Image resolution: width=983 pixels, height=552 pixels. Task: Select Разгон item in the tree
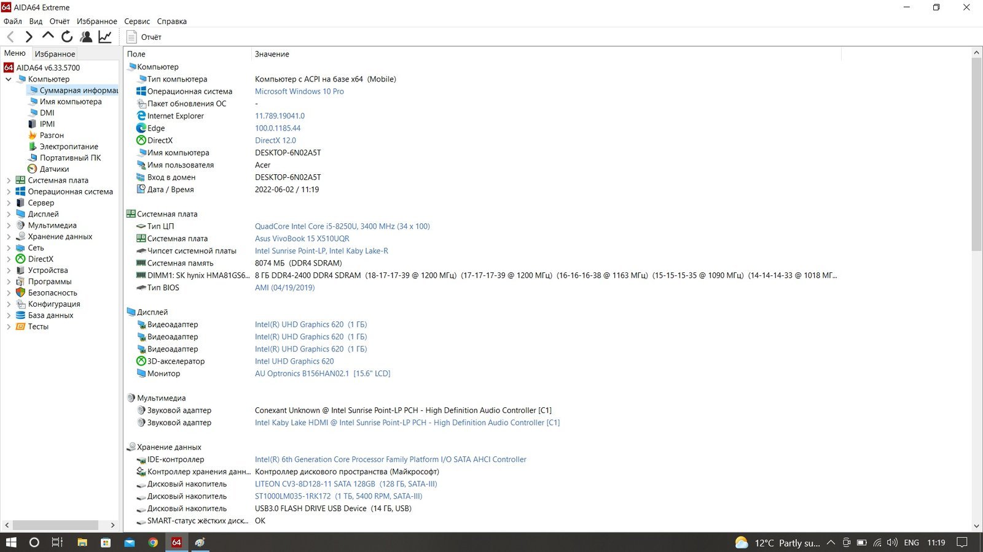52,136
